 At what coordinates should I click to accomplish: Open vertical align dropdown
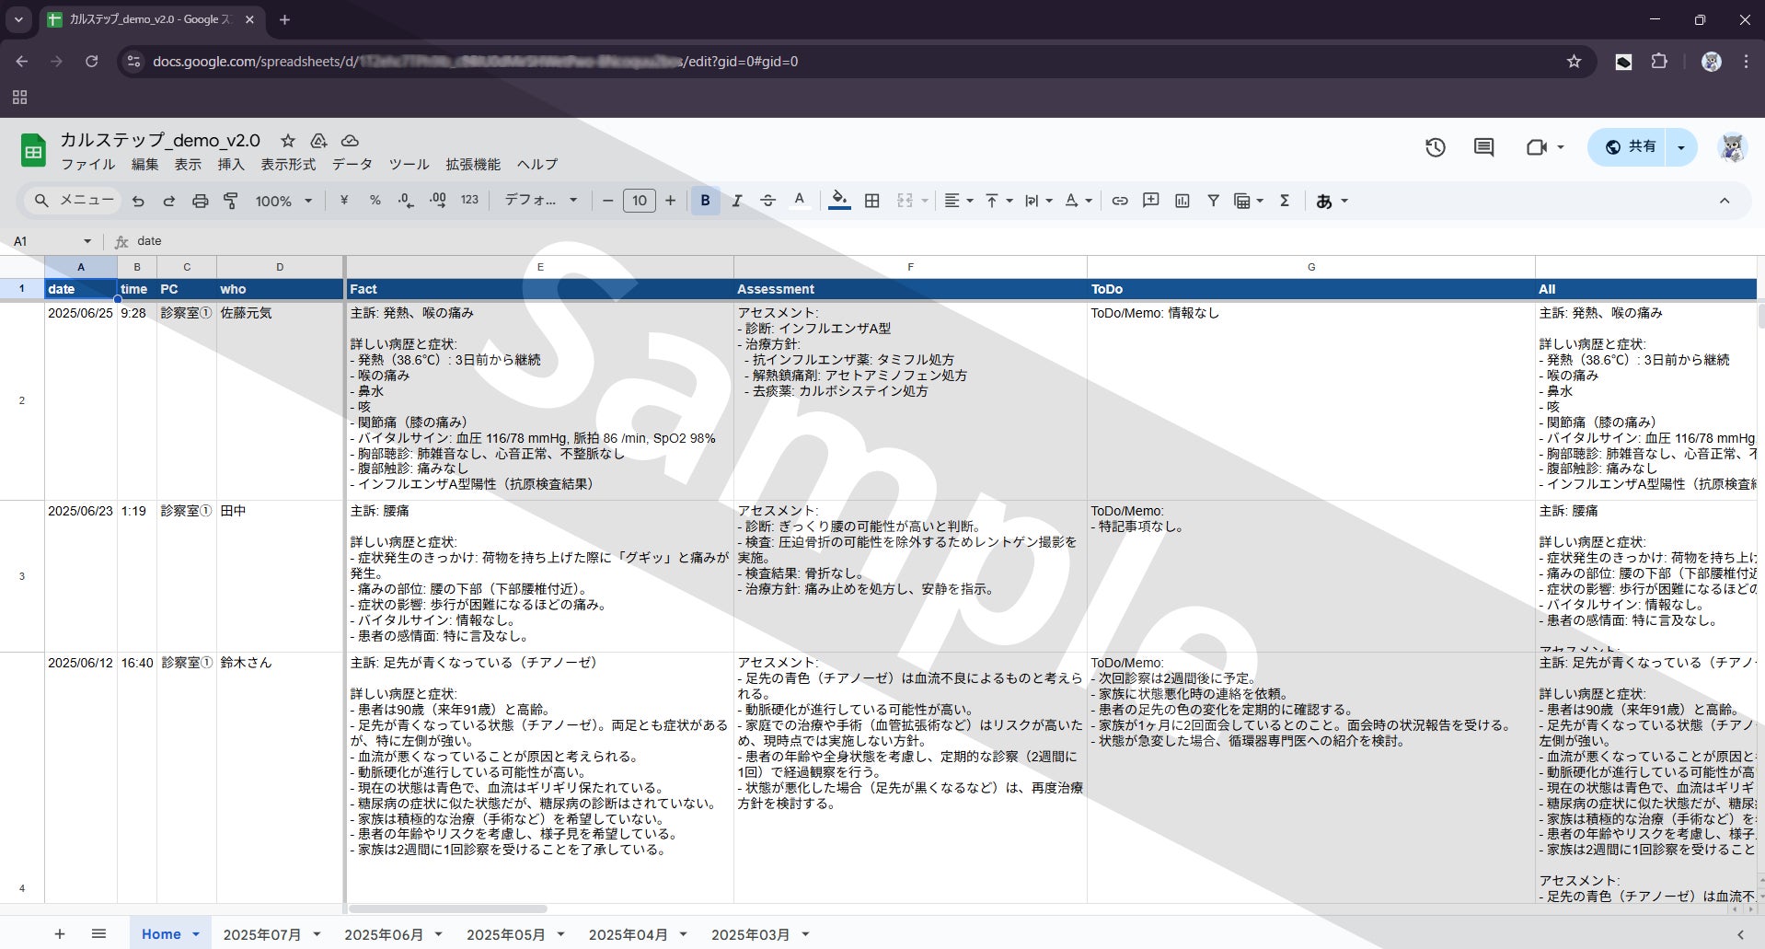998,201
